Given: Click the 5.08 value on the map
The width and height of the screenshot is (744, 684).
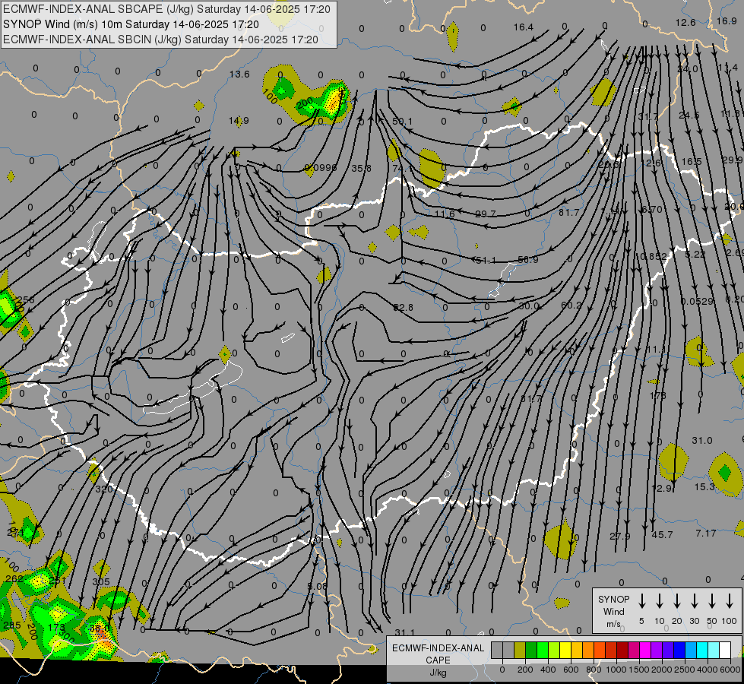Looking at the screenshot, I should pyautogui.click(x=318, y=586).
